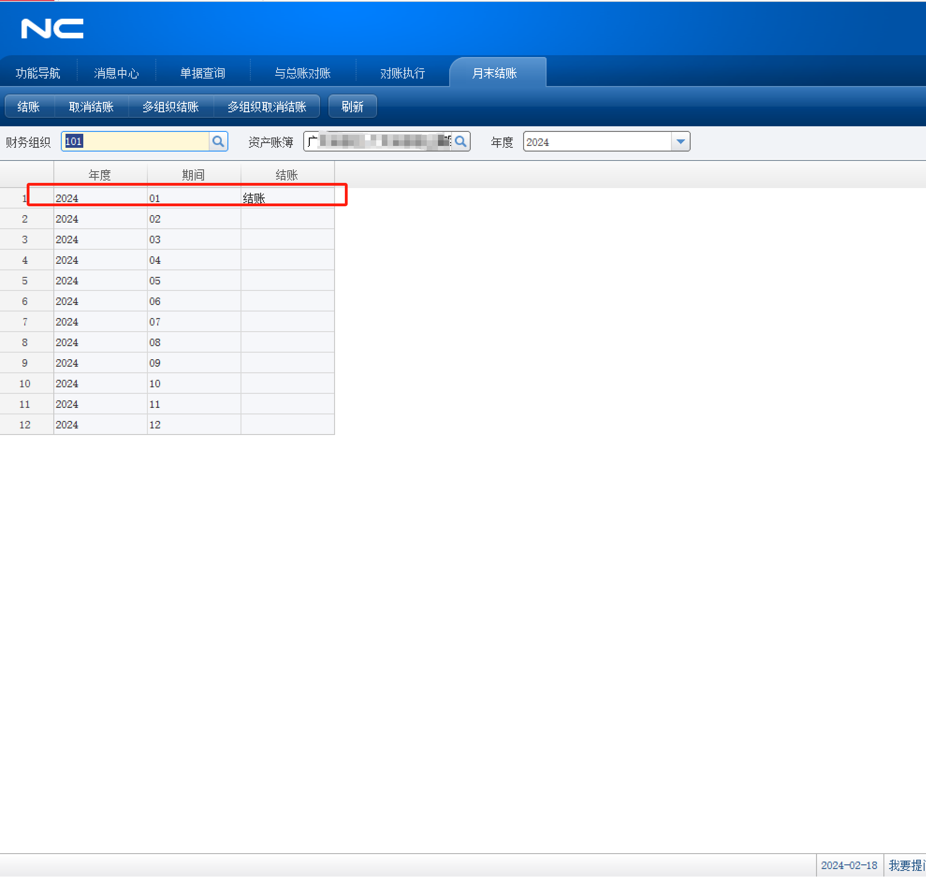Click the 刷新 refresh button
Viewport: 926px width, 877px height.
point(352,107)
